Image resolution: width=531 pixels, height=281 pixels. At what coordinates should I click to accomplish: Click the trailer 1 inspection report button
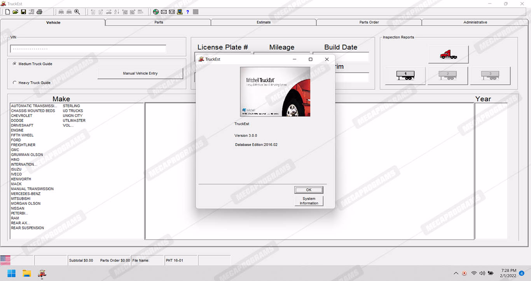click(405, 76)
